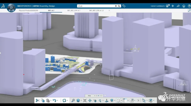
Task: Click the Copy icon in bottom toolbar
Action: [x=43, y=100]
